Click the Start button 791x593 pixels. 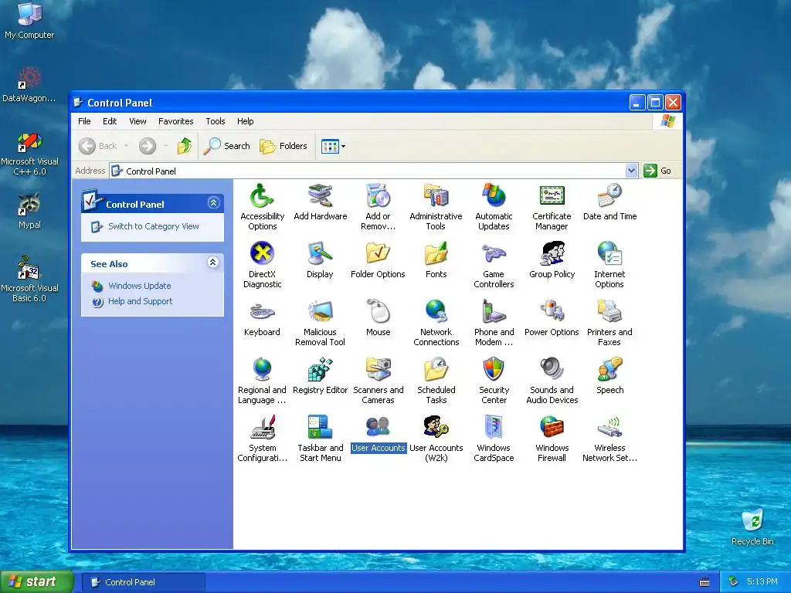point(37,581)
